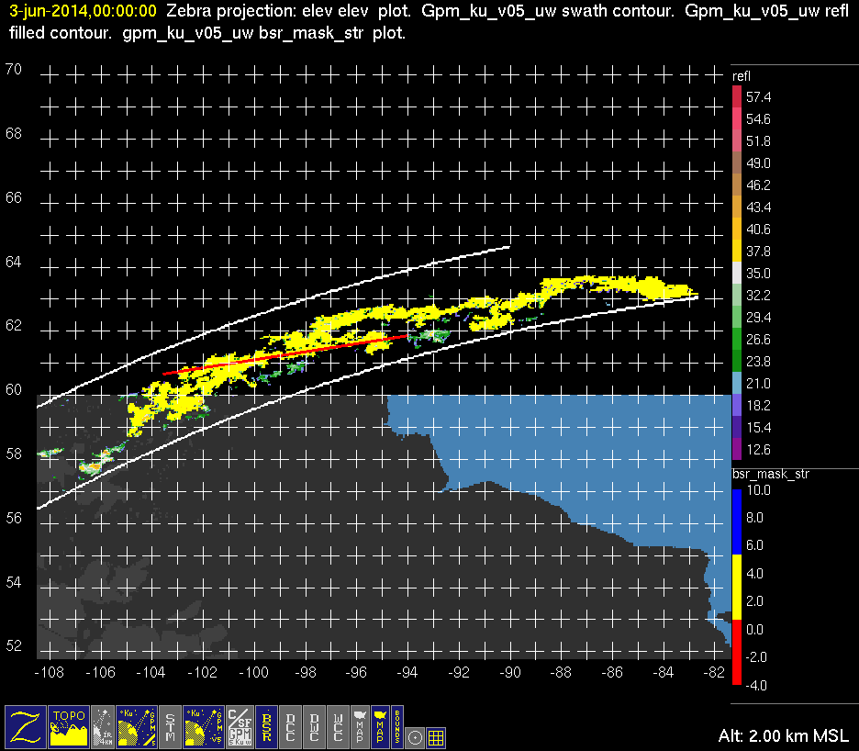Image resolution: width=859 pixels, height=751 pixels.
Task: Enable the DCC overlay icon
Action: (x=291, y=725)
